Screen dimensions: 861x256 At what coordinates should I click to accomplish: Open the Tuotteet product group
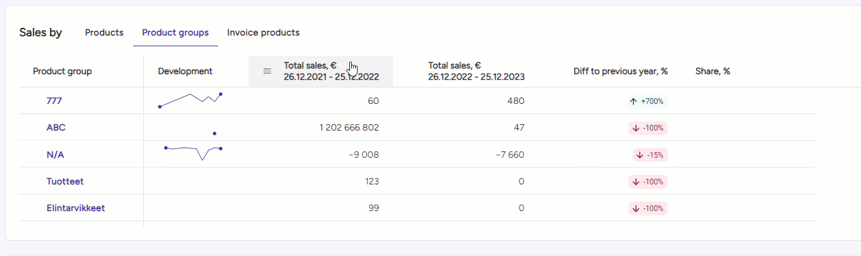[65, 181]
